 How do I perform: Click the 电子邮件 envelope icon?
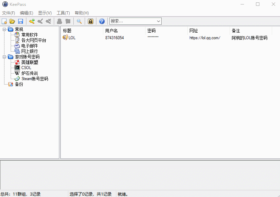tap(17, 46)
